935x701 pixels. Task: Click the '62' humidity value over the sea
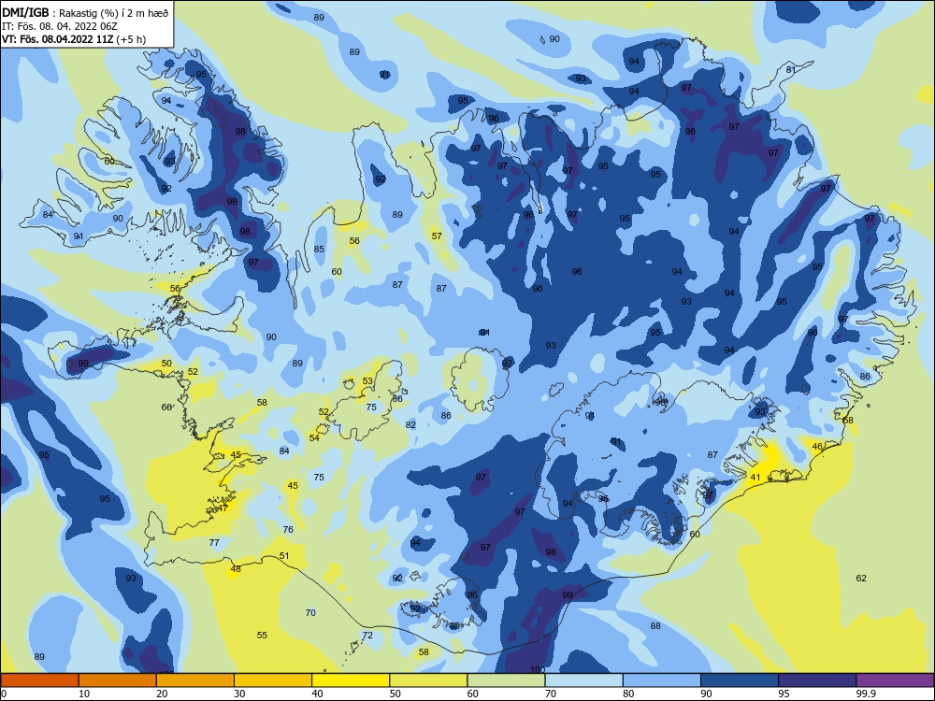861,579
